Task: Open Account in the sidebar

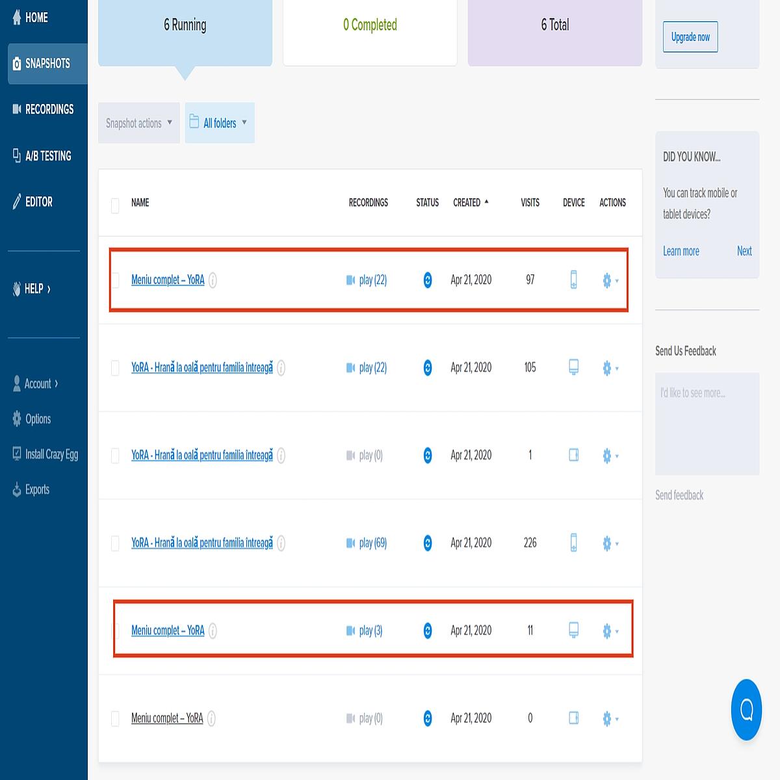Action: (36, 383)
